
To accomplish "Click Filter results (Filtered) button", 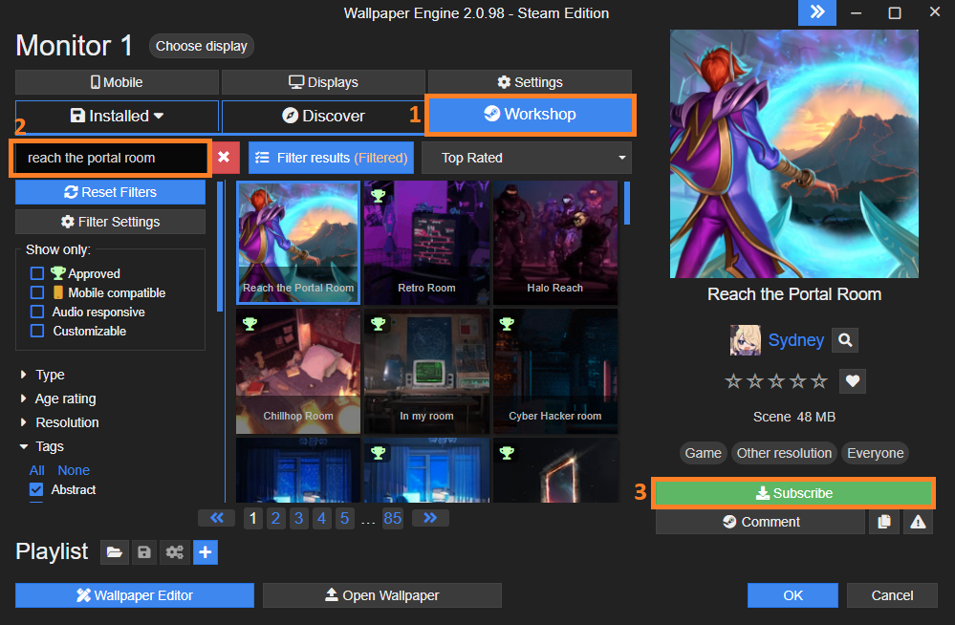I will pyautogui.click(x=332, y=158).
